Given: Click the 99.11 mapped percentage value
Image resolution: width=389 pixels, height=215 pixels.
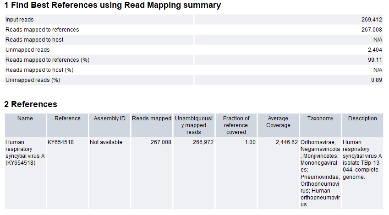Looking at the screenshot, I should 376,60.
